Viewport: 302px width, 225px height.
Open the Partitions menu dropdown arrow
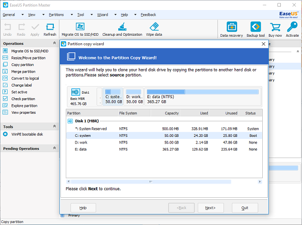click(71, 15)
